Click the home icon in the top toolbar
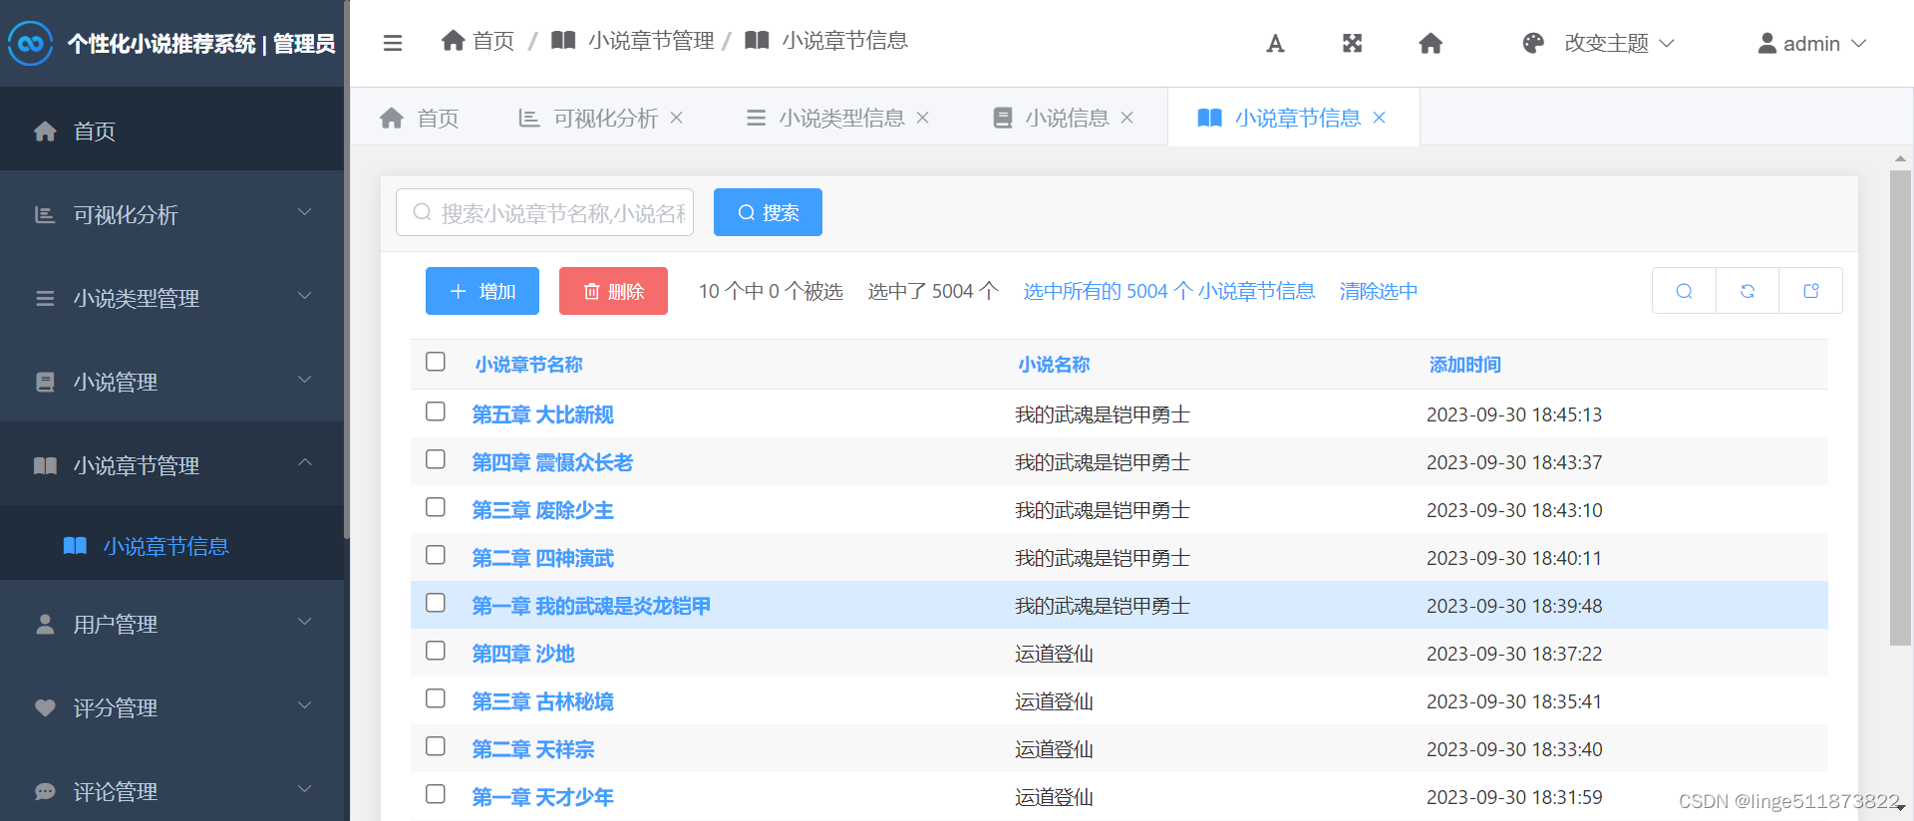1914x821 pixels. coord(1431,43)
